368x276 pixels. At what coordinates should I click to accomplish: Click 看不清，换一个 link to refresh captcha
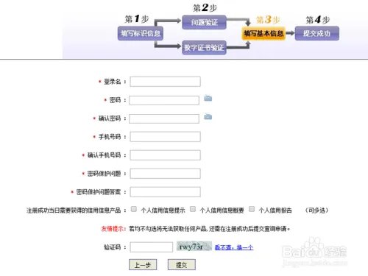coord(234,247)
